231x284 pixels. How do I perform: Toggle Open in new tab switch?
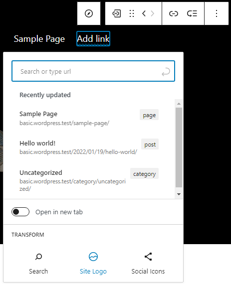[20, 212]
